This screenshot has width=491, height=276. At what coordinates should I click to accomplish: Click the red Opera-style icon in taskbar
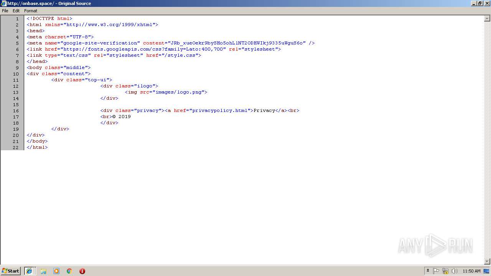coord(82,271)
